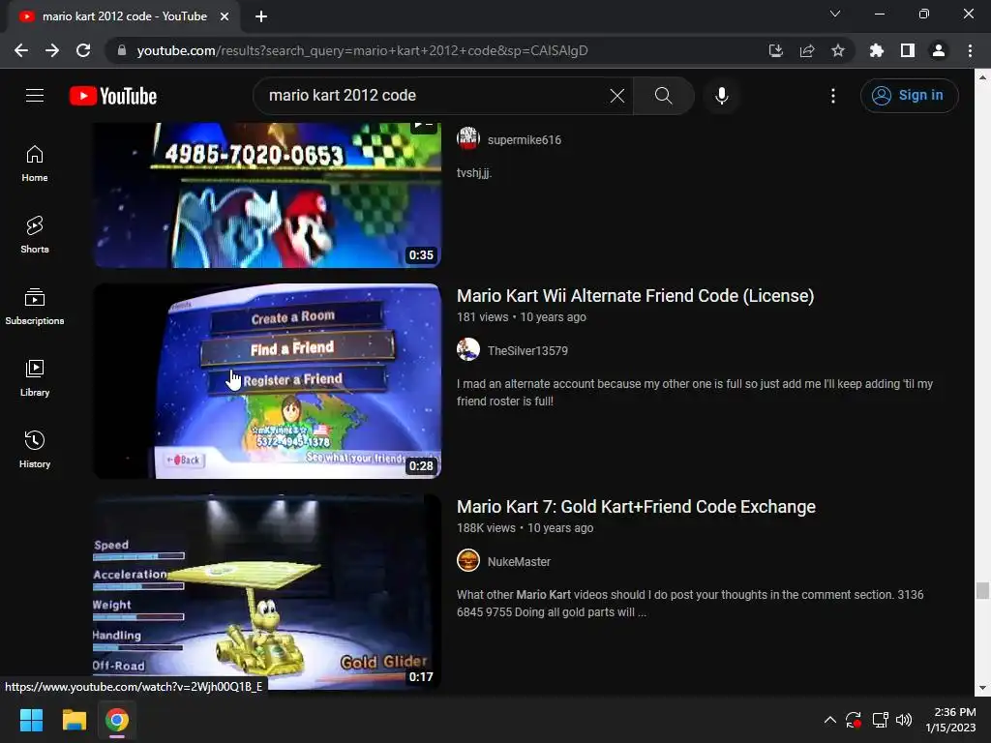The width and height of the screenshot is (991, 743).
Task: Open History in the sidebar
Action: (35, 449)
